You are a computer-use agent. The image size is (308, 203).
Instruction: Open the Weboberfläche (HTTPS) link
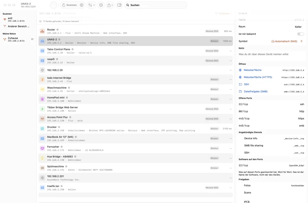tap(258, 77)
